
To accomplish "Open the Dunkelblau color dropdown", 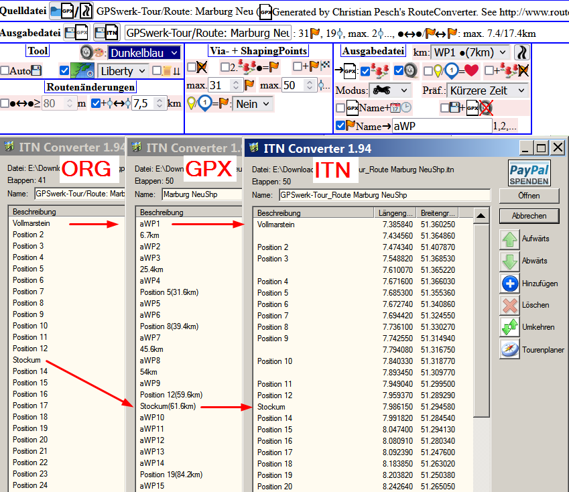I will [x=144, y=53].
